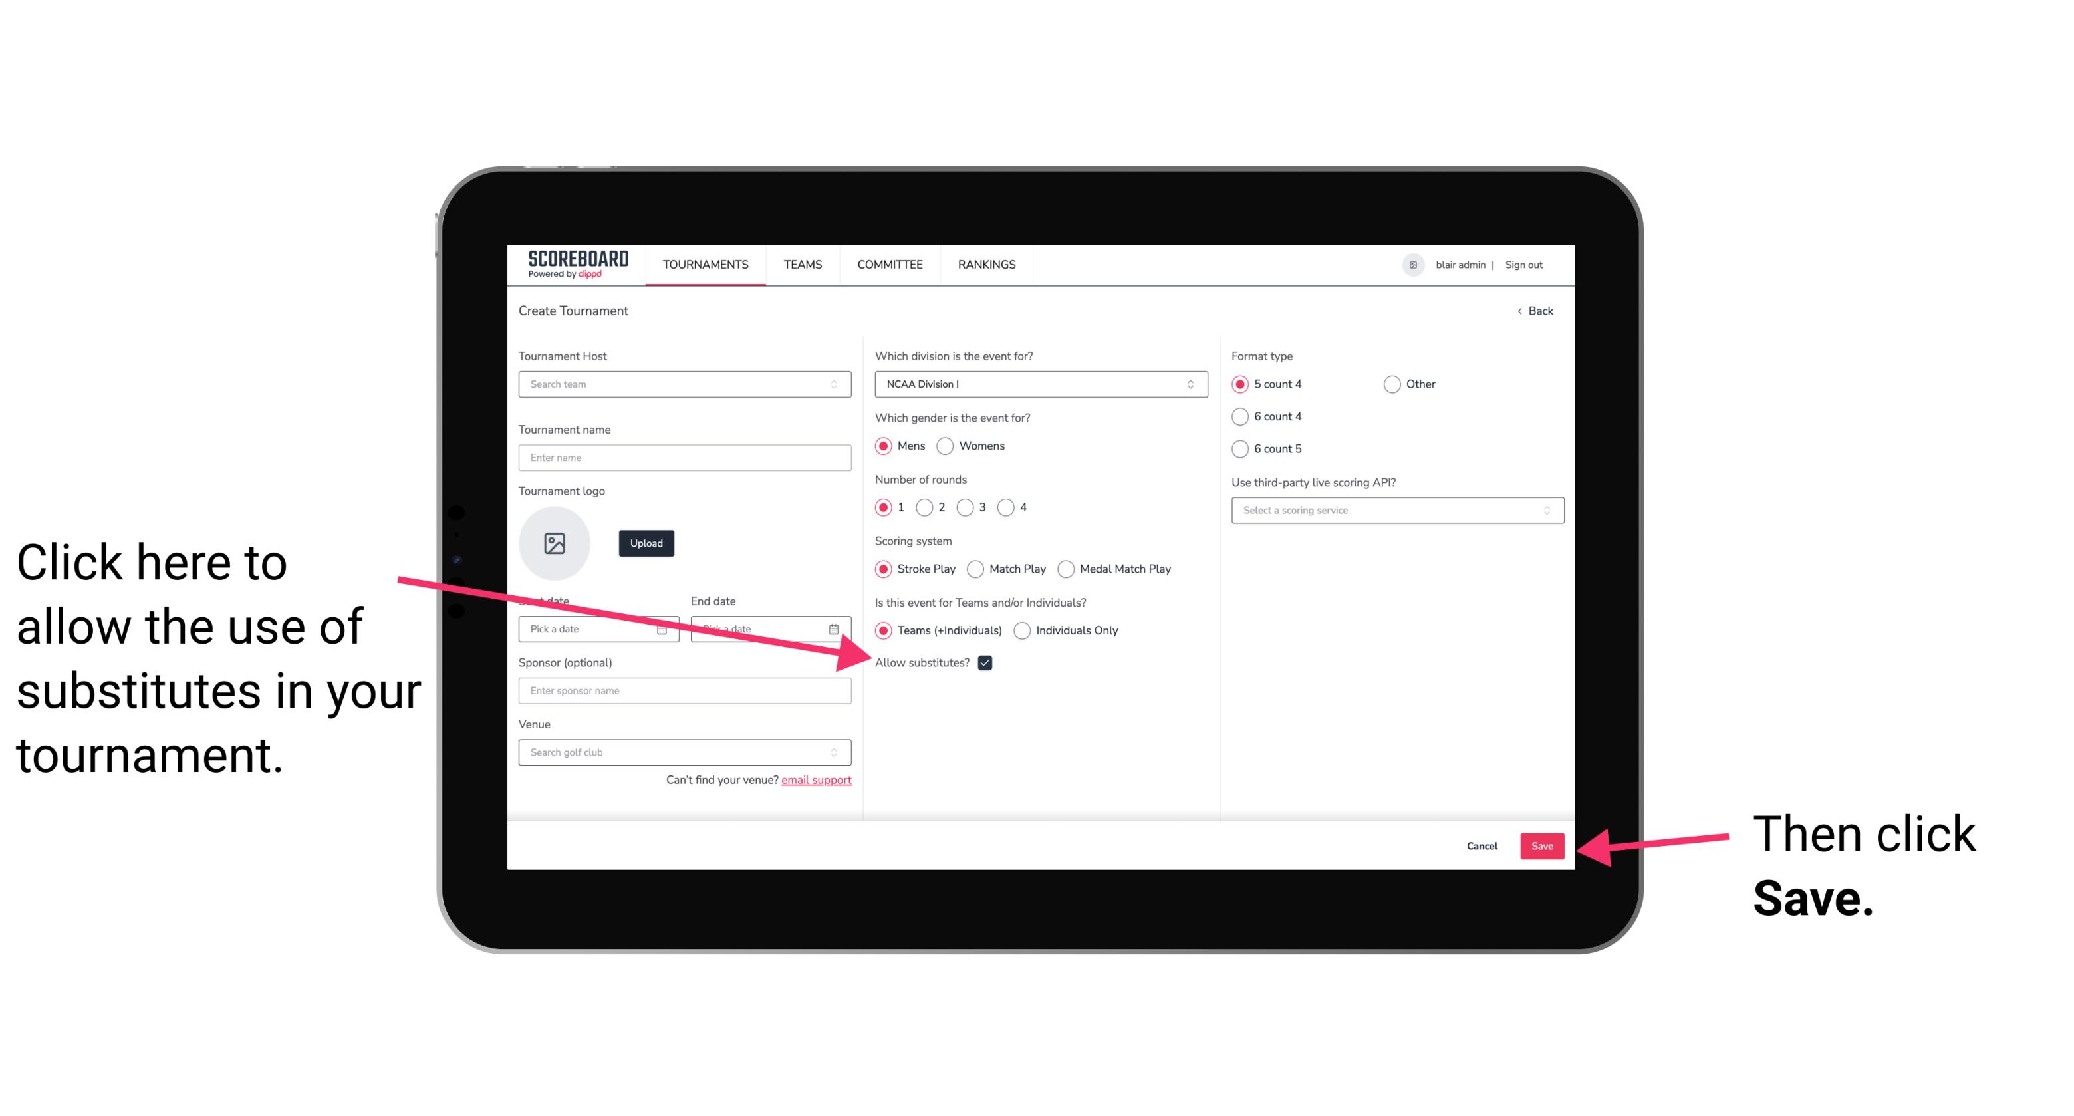
Task: Switch to the TEAMS tab
Action: coord(802,264)
